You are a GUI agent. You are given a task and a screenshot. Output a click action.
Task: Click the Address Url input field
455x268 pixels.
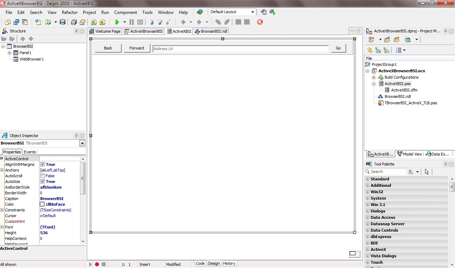[240, 49]
